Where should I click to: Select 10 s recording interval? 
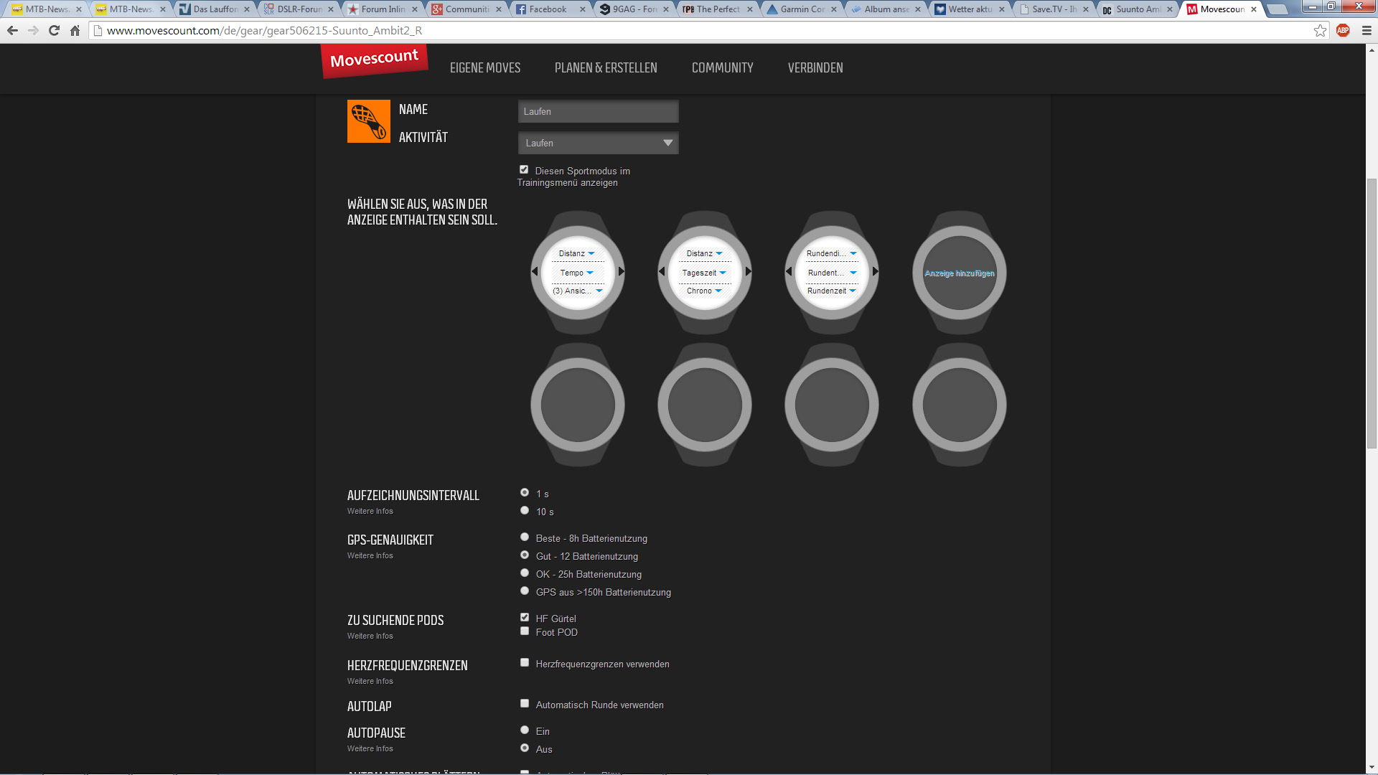pos(525,510)
